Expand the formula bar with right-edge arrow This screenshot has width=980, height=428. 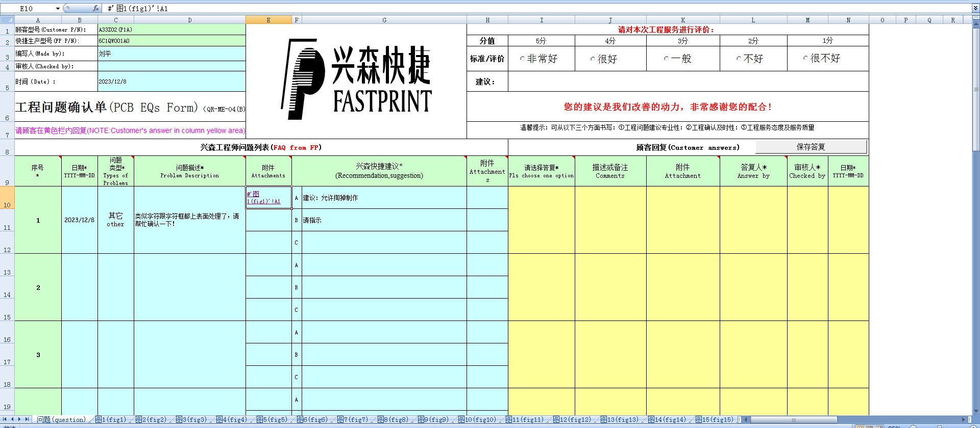pos(975,8)
